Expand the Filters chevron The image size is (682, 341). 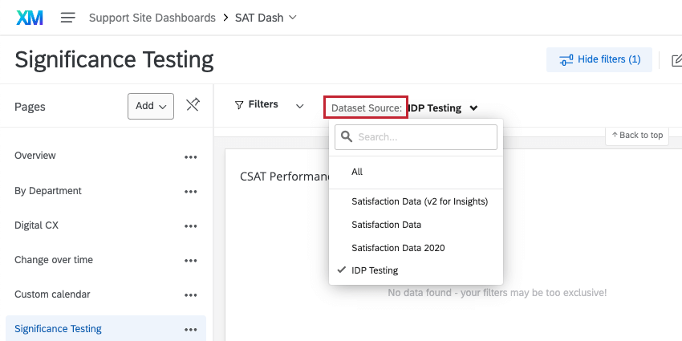(x=300, y=105)
